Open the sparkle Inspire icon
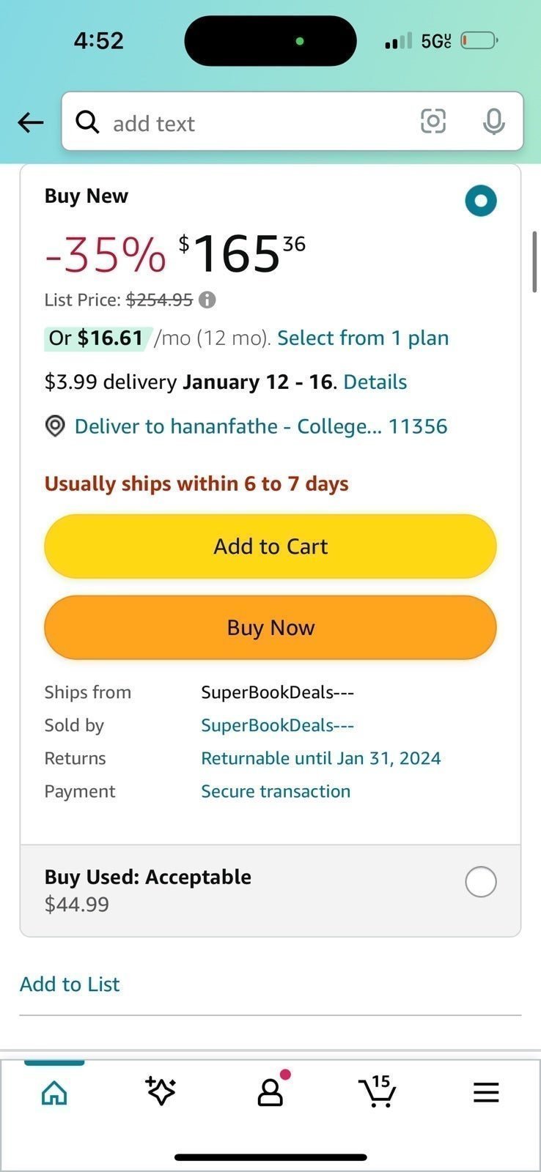The image size is (541, 1172). coord(161,1091)
